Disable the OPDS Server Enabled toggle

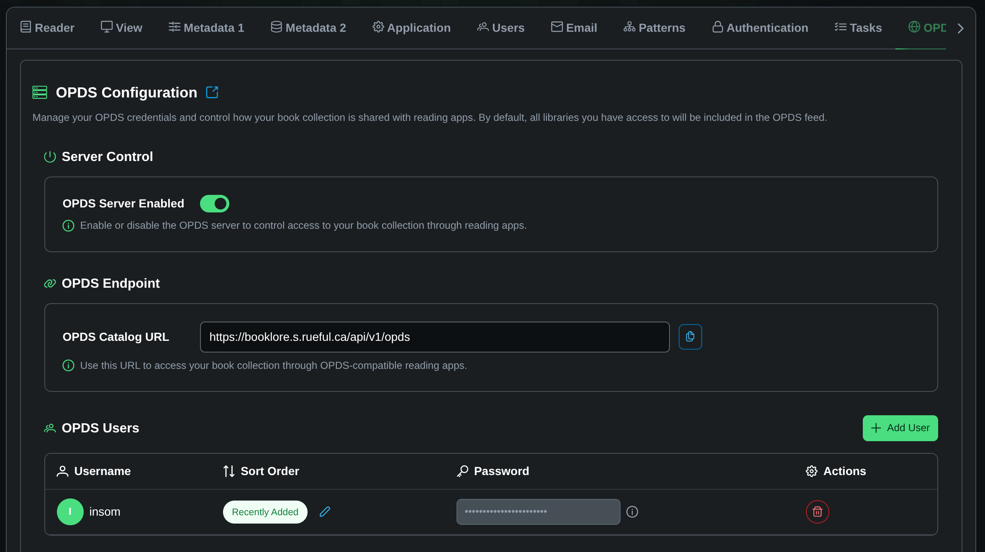pyautogui.click(x=214, y=204)
